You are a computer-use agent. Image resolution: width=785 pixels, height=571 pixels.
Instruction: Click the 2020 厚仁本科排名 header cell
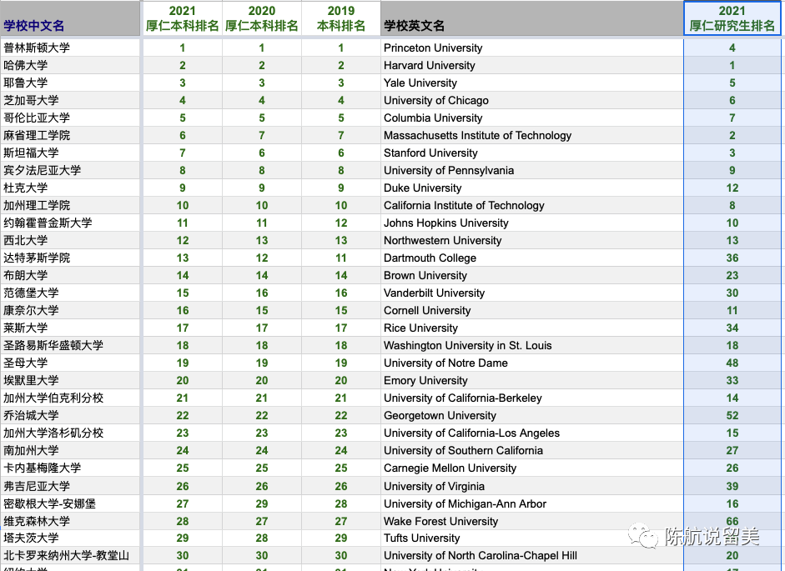coord(262,18)
